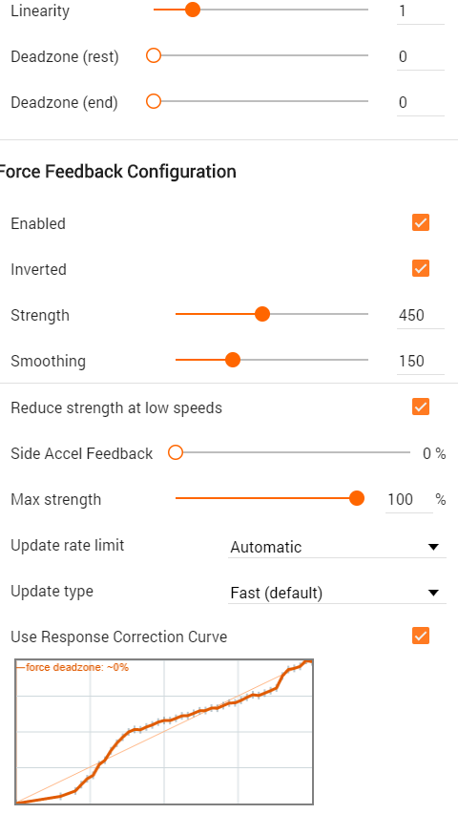
Task: Click the response correction curve graph
Action: point(164,732)
